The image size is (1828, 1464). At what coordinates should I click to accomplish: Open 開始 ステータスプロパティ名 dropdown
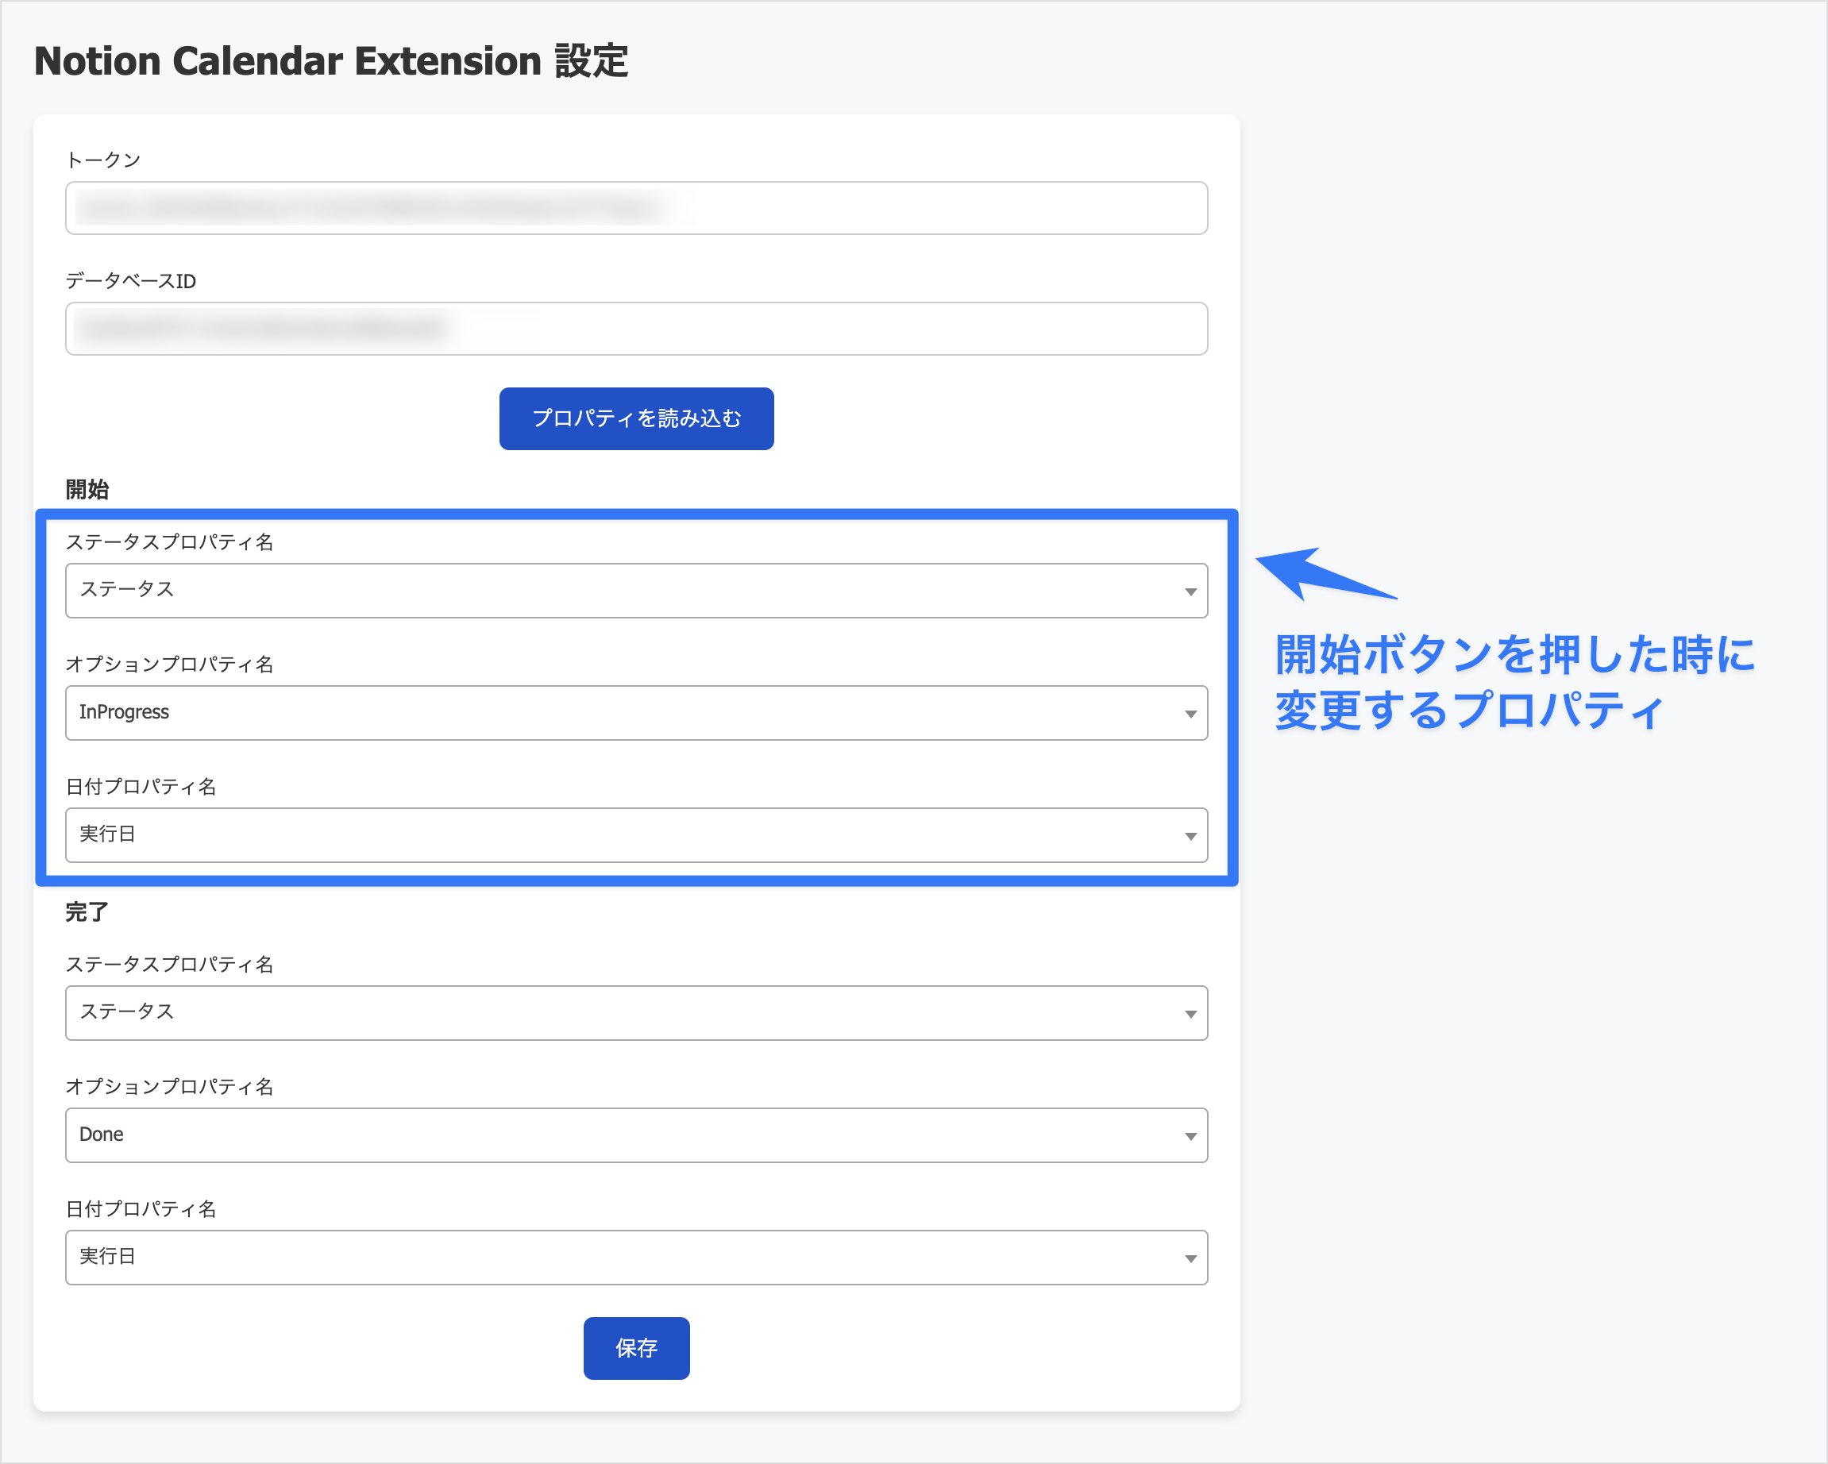636,591
